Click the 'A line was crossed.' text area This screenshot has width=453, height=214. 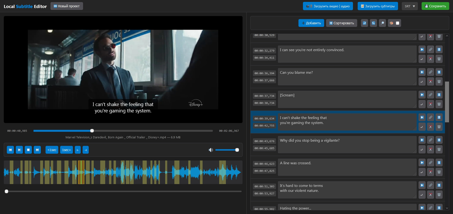click(x=347, y=167)
